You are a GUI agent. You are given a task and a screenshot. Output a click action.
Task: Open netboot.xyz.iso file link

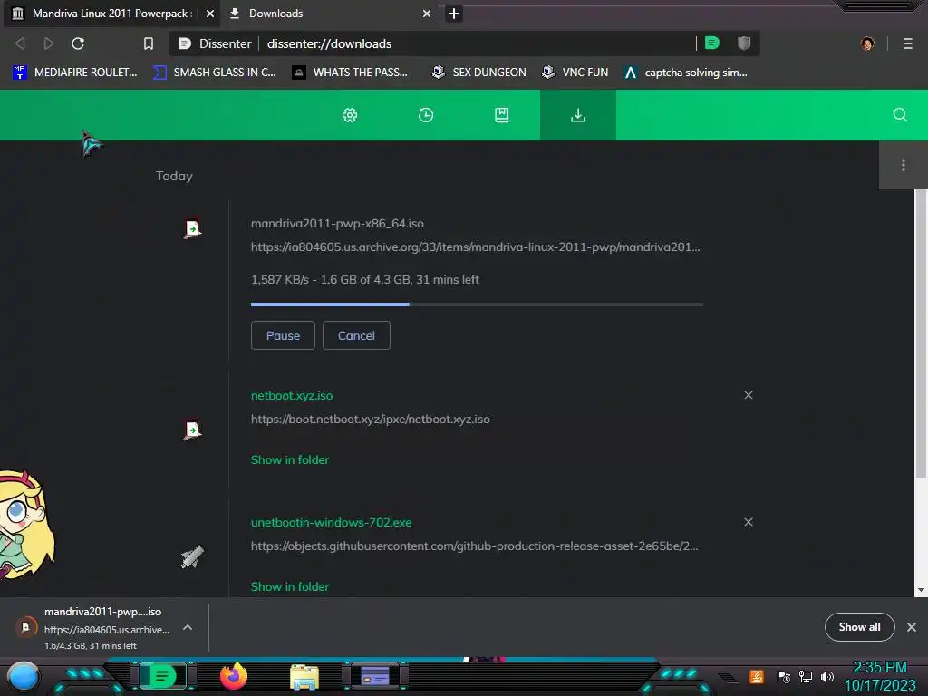pos(292,395)
